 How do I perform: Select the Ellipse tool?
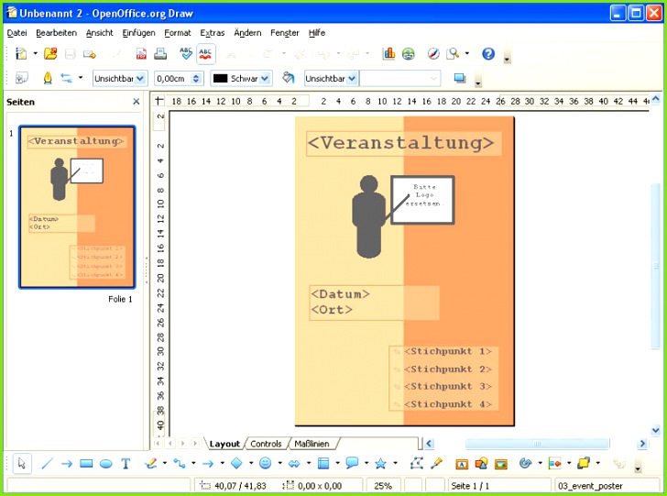pos(106,464)
